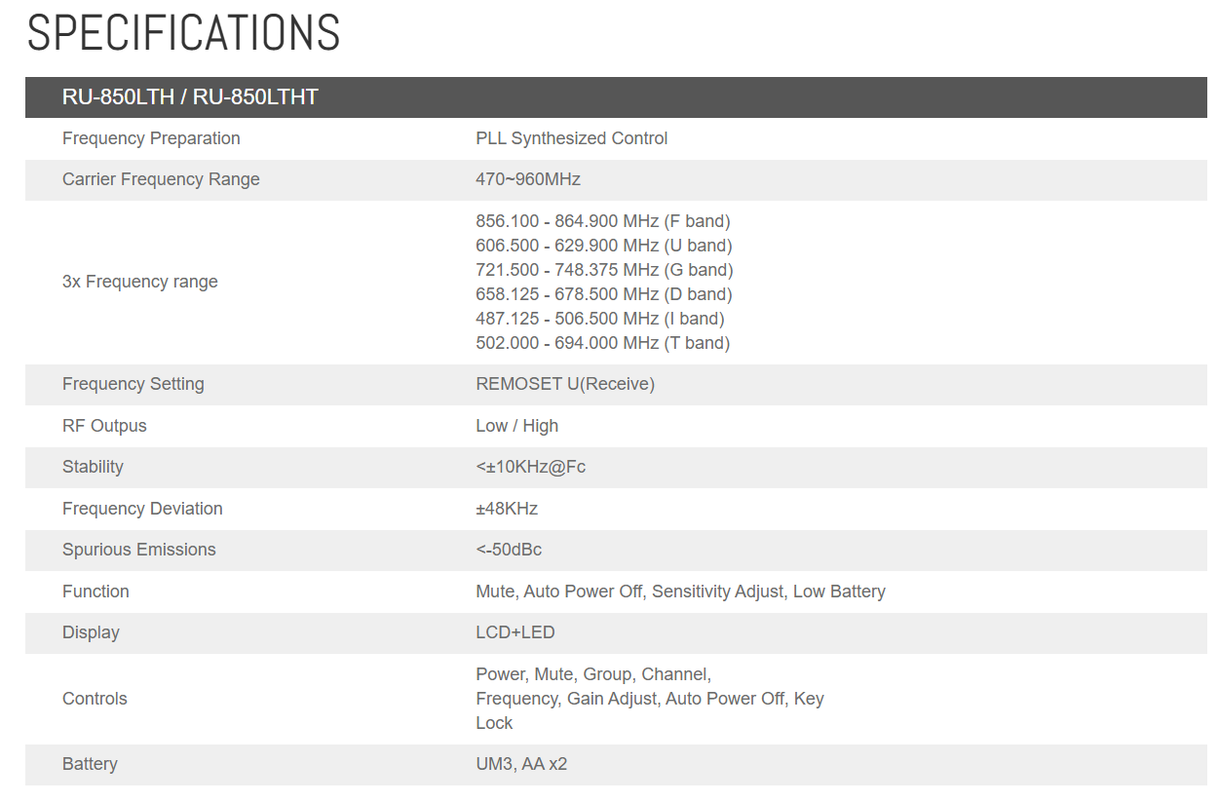Select the PLL Synthesized Control value

pos(571,138)
